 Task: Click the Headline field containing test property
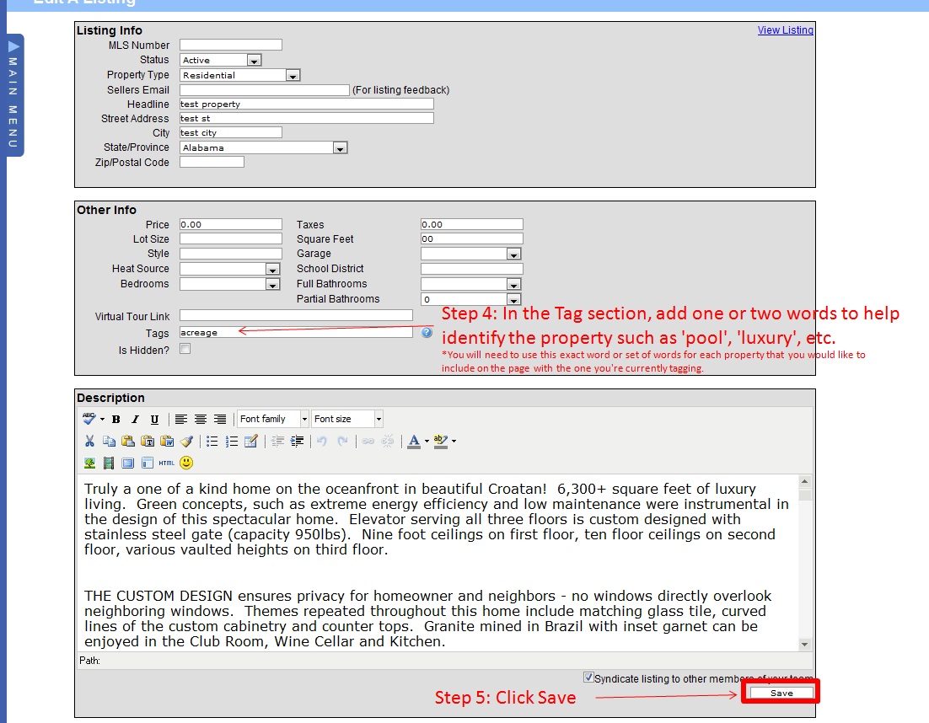[306, 104]
